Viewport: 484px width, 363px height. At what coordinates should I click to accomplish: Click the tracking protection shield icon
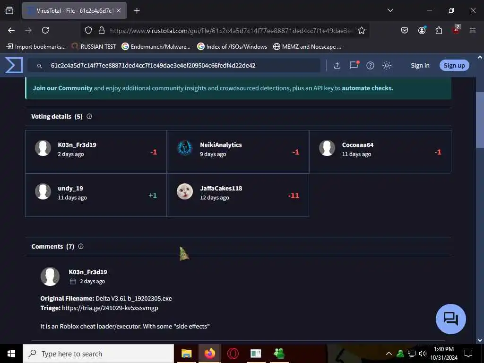(x=88, y=30)
